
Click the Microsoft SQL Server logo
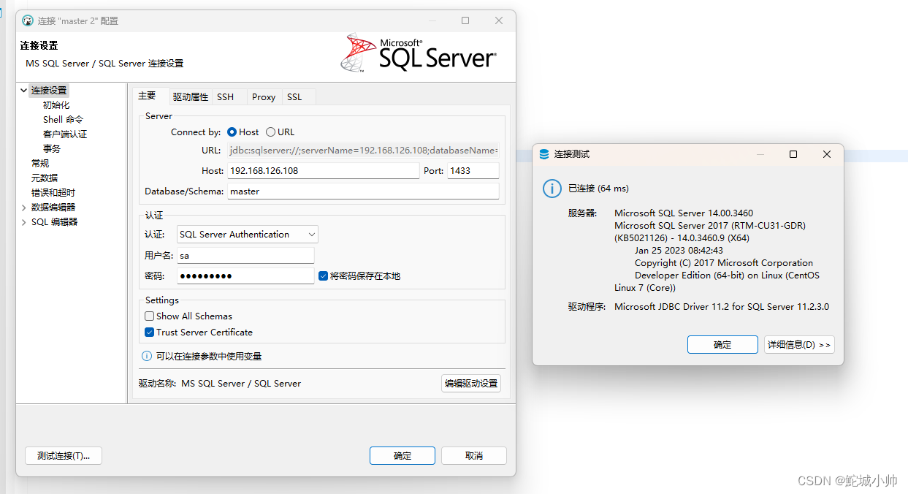click(419, 52)
